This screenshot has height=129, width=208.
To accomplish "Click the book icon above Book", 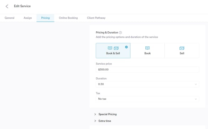I will click(147, 48).
